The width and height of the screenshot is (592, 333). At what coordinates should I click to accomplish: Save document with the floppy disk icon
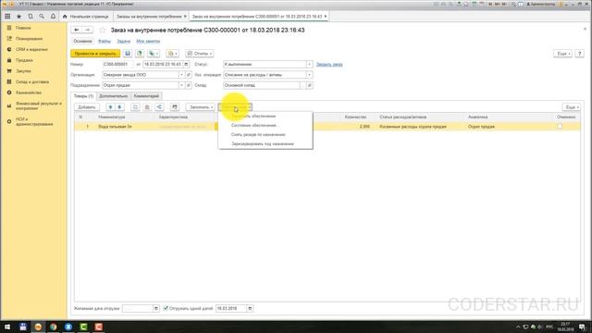(128, 54)
